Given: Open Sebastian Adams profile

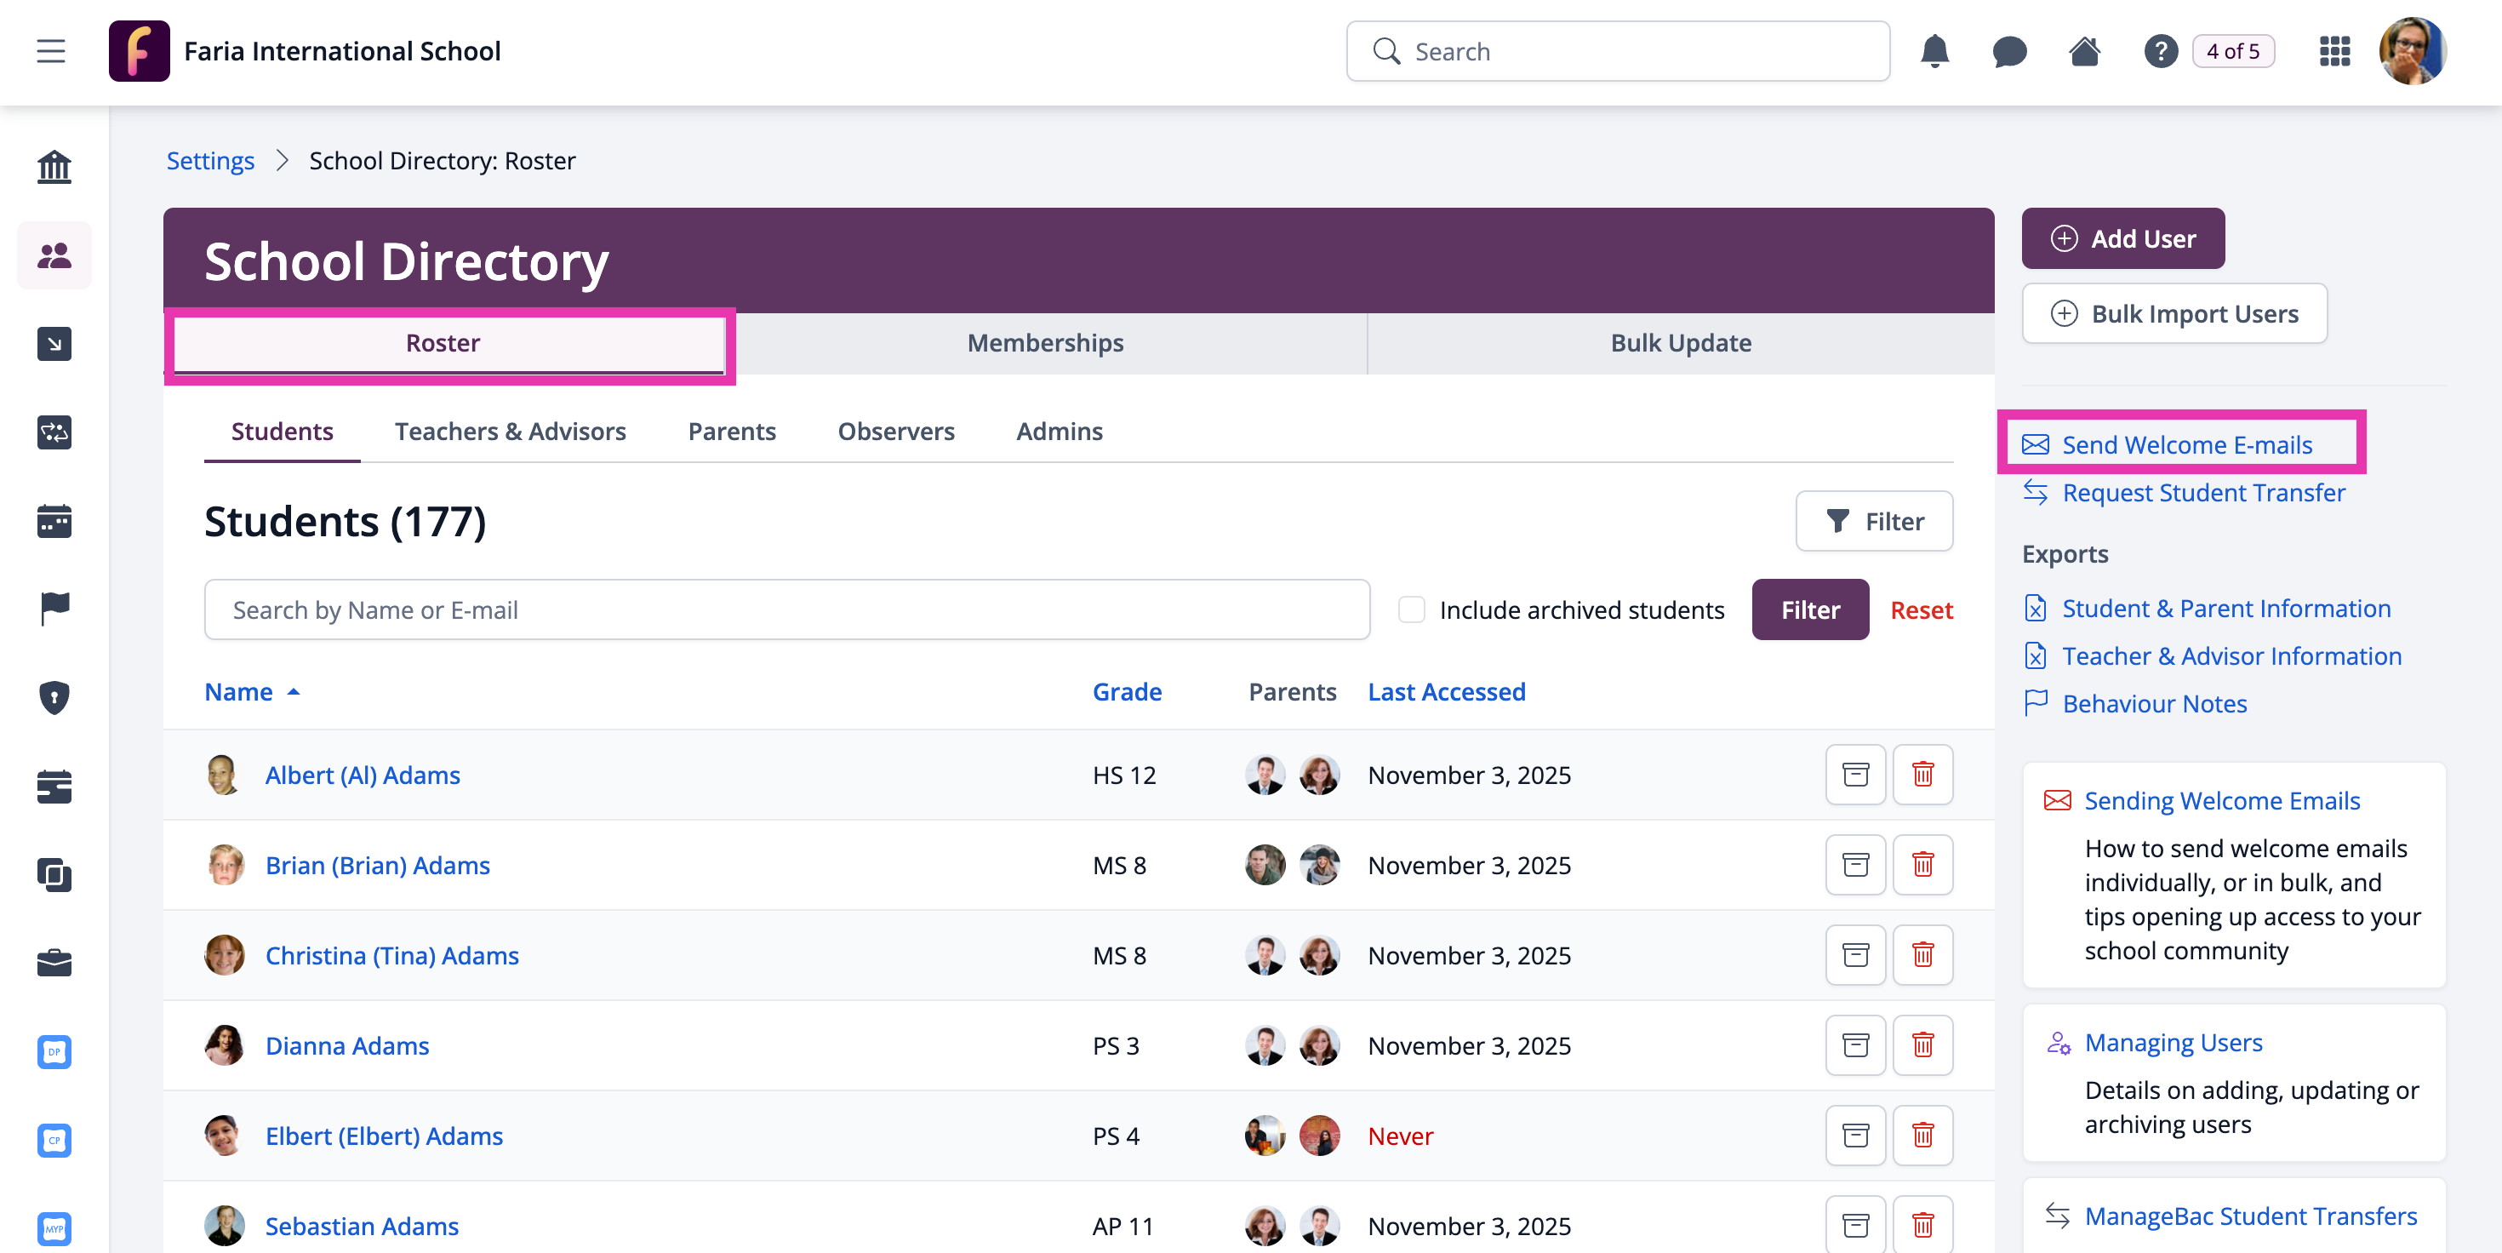Looking at the screenshot, I should (362, 1226).
